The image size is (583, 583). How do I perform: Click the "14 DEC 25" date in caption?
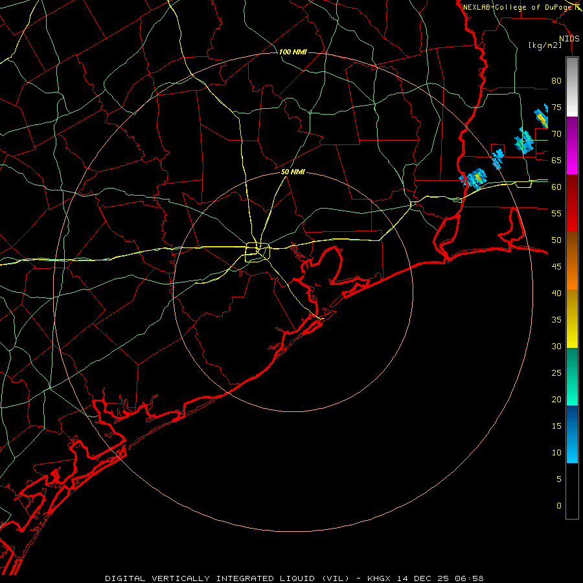pos(423,578)
